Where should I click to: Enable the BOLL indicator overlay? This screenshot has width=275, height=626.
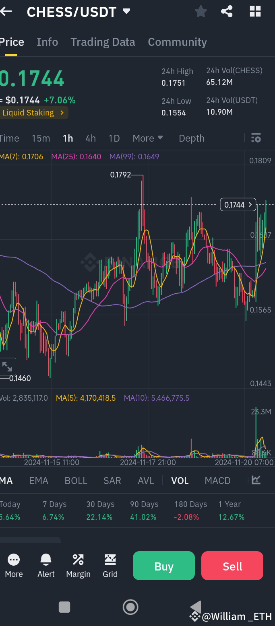pyautogui.click(x=76, y=480)
